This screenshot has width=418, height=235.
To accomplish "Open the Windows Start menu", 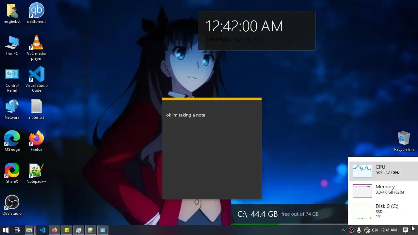I will pos(6,230).
